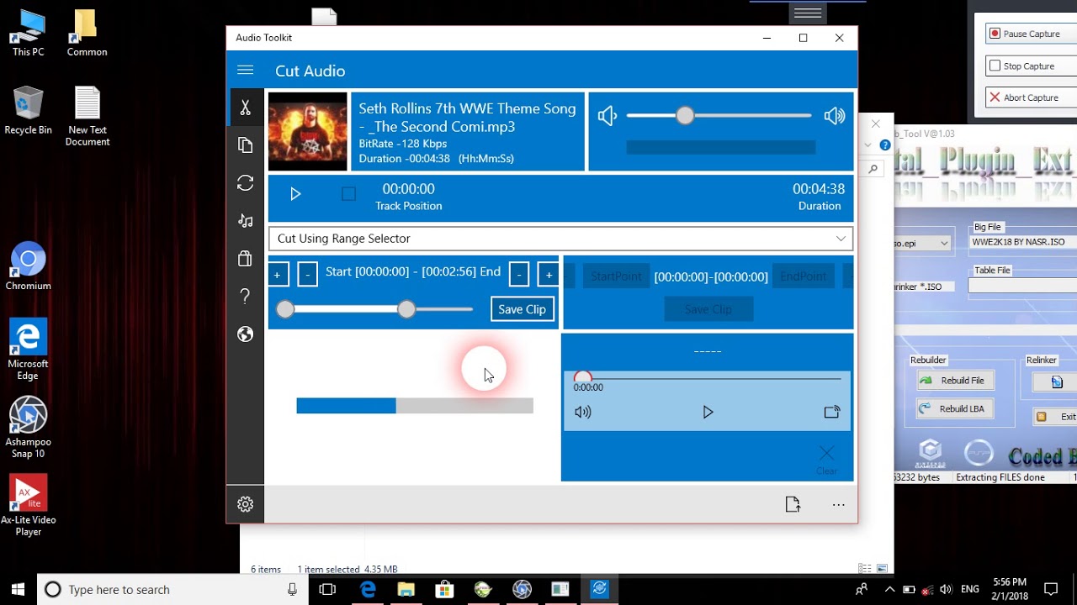Click the Table File field in background tool
Screen dimensions: 1077x605
point(1022,286)
